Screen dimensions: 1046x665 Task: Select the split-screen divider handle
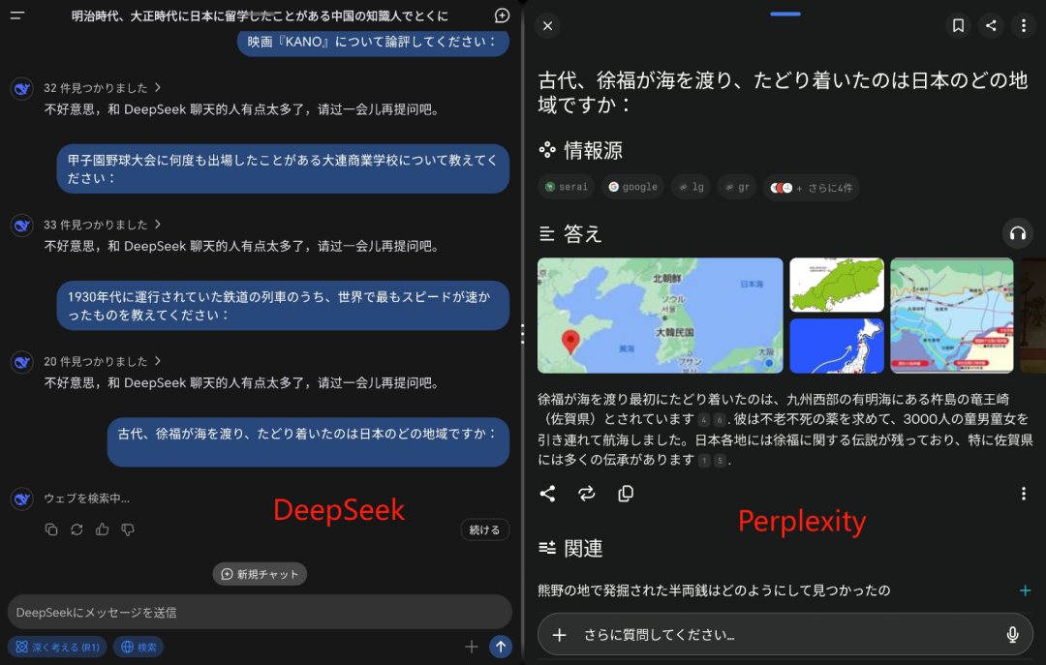(522, 334)
